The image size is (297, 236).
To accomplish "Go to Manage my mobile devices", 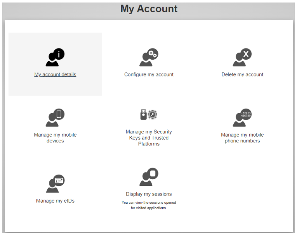I will pos(55,138).
